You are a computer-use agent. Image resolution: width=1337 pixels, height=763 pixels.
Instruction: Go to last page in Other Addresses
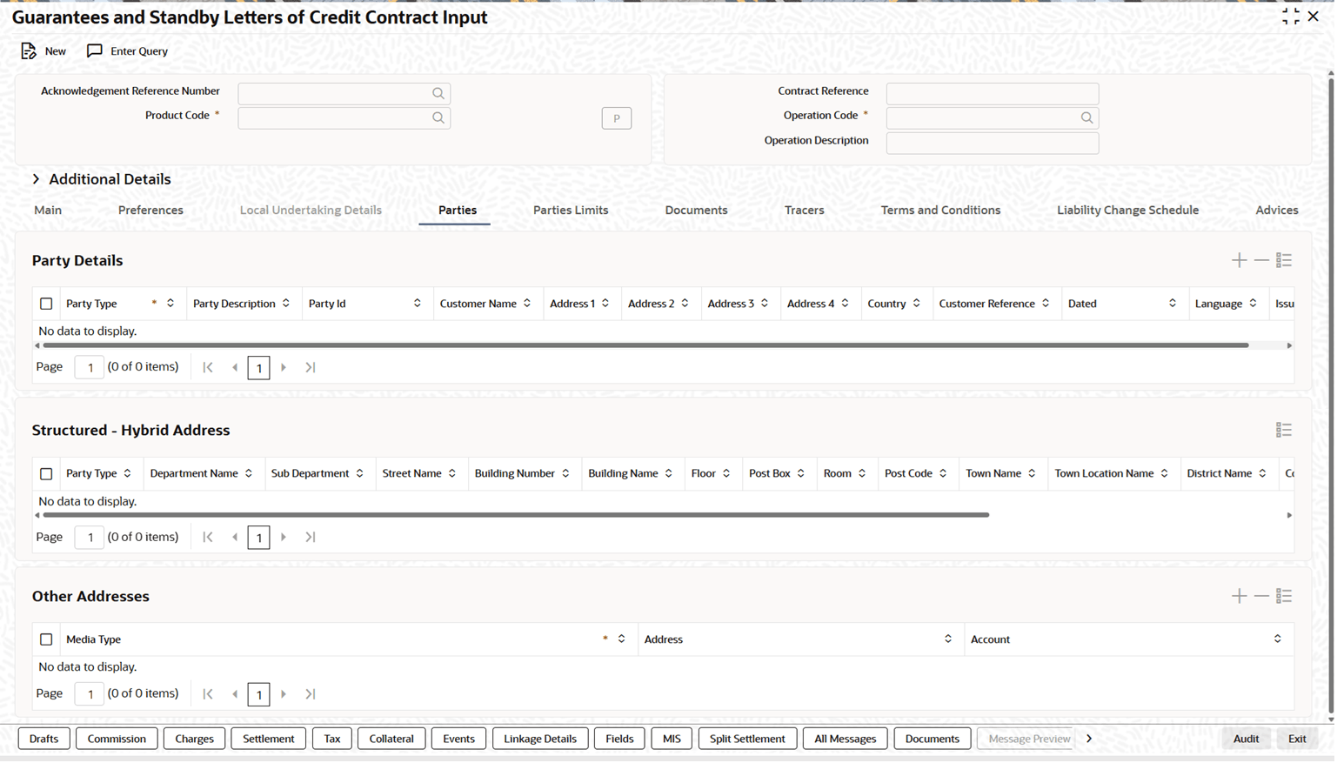click(310, 693)
